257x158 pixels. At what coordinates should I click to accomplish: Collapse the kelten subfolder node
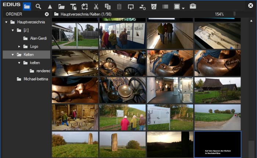19,63
